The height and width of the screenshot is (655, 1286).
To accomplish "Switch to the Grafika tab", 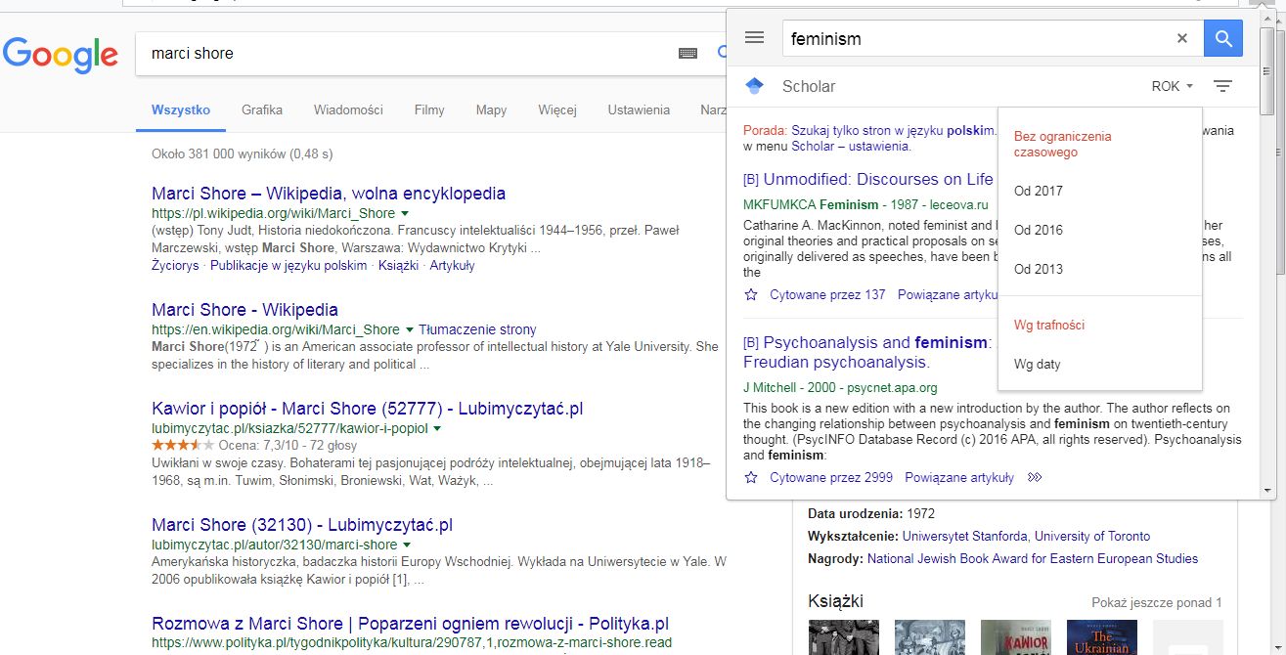I will (x=262, y=109).
